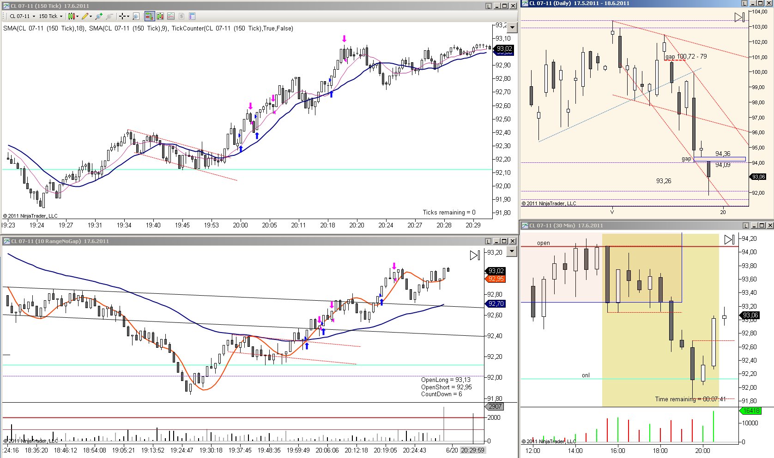The image size is (774, 458).
Task: Select the crosshair cursor icon
Action: (x=122, y=16)
